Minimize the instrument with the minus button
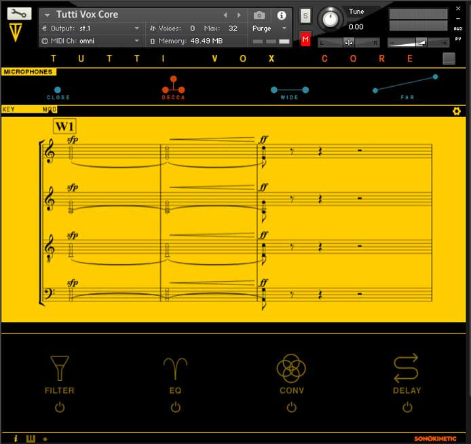Screen dimensions: 471x444 coord(458,18)
